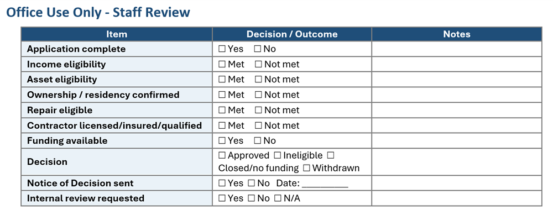Tick Yes for Funding available
Image resolution: width=553 pixels, height=215 pixels.
click(222, 140)
